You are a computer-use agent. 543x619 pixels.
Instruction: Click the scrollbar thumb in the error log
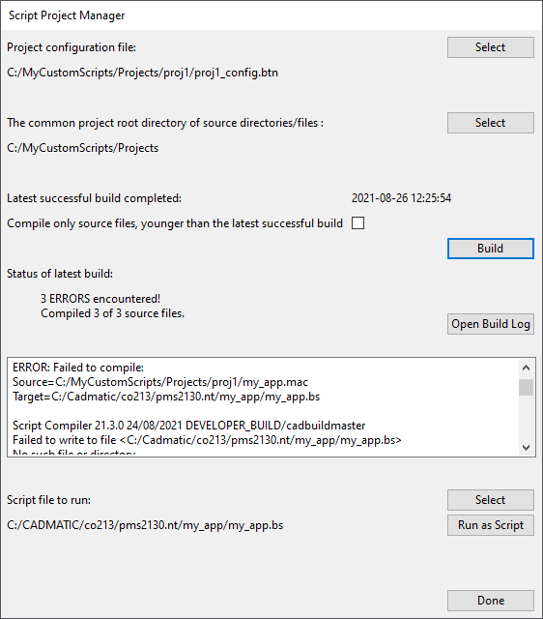click(x=526, y=387)
